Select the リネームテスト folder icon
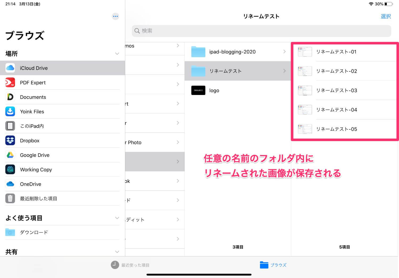Image resolution: width=399 pixels, height=278 pixels. (x=198, y=71)
